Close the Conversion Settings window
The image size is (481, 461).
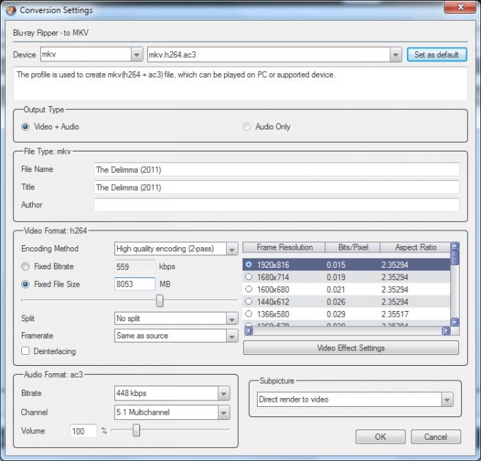click(x=460, y=9)
